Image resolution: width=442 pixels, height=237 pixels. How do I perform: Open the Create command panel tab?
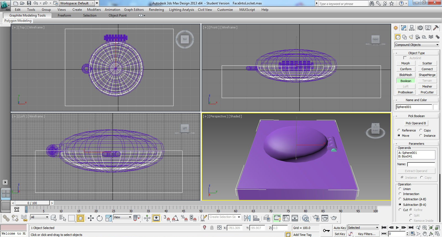[x=396, y=28]
